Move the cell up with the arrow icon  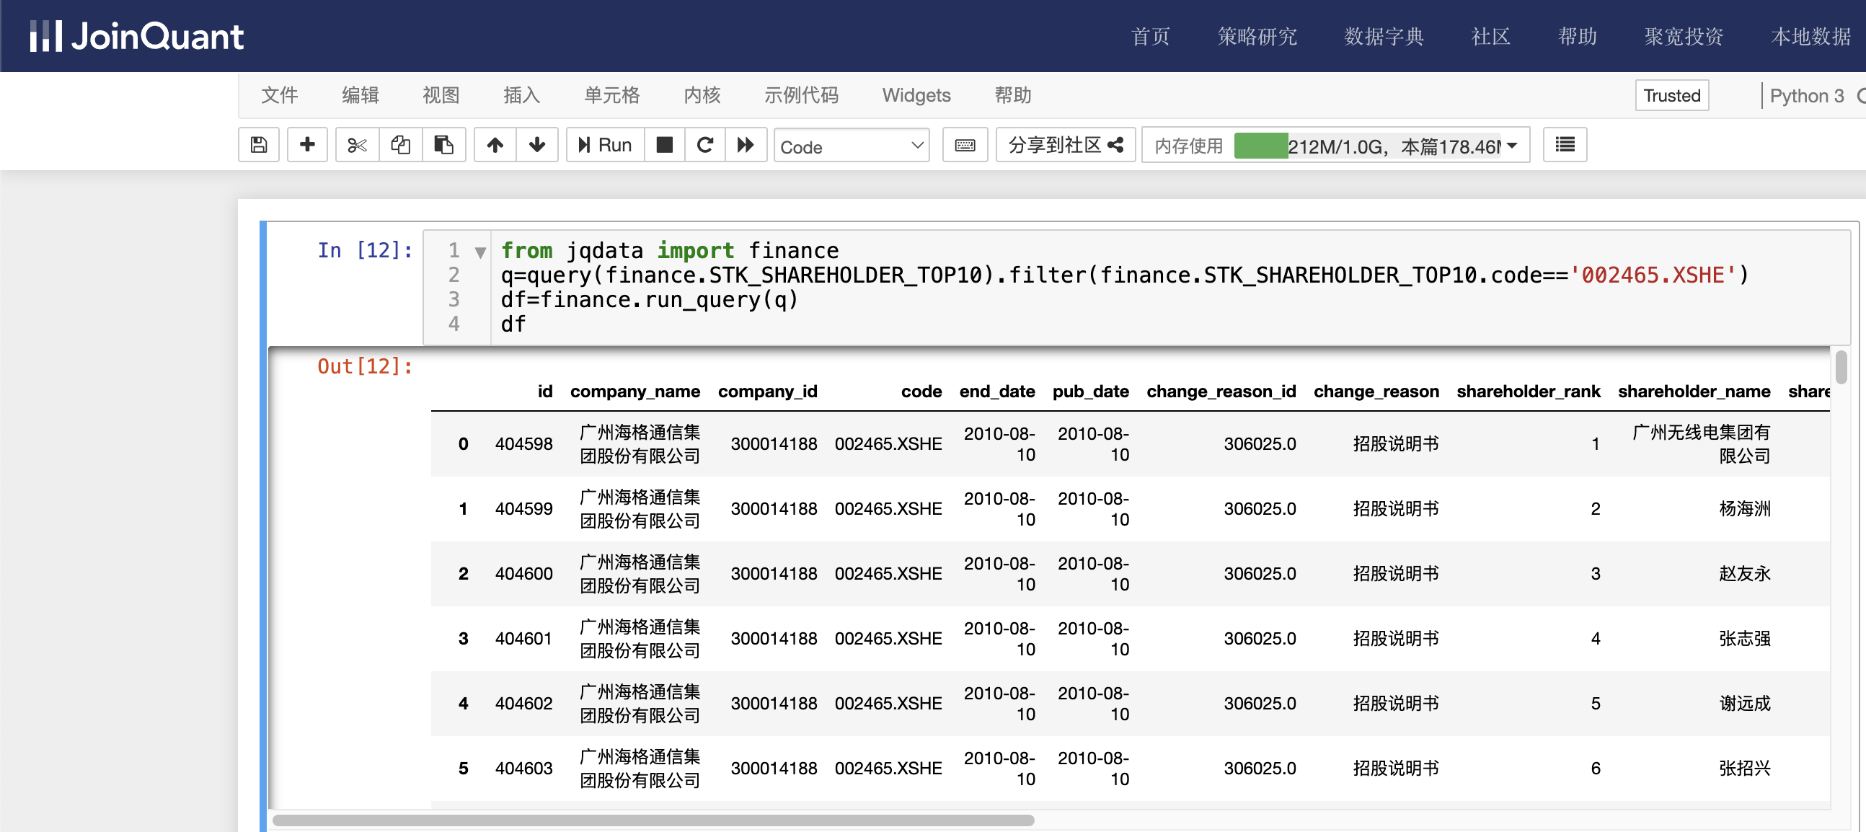pos(495,146)
